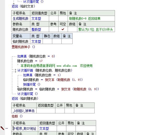Toggle the 可空 checkmark for 随机数位数
This screenshot has width=168, height=135.
point(63,29)
